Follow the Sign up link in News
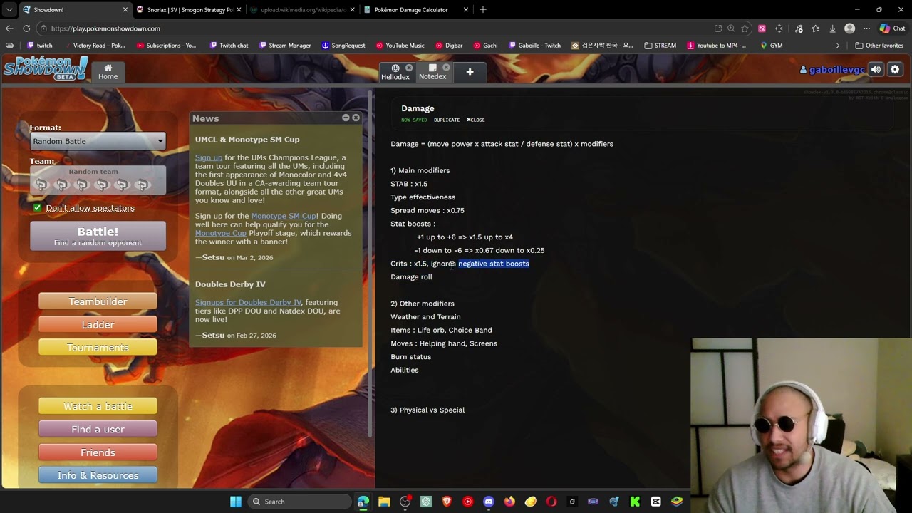 (x=209, y=157)
